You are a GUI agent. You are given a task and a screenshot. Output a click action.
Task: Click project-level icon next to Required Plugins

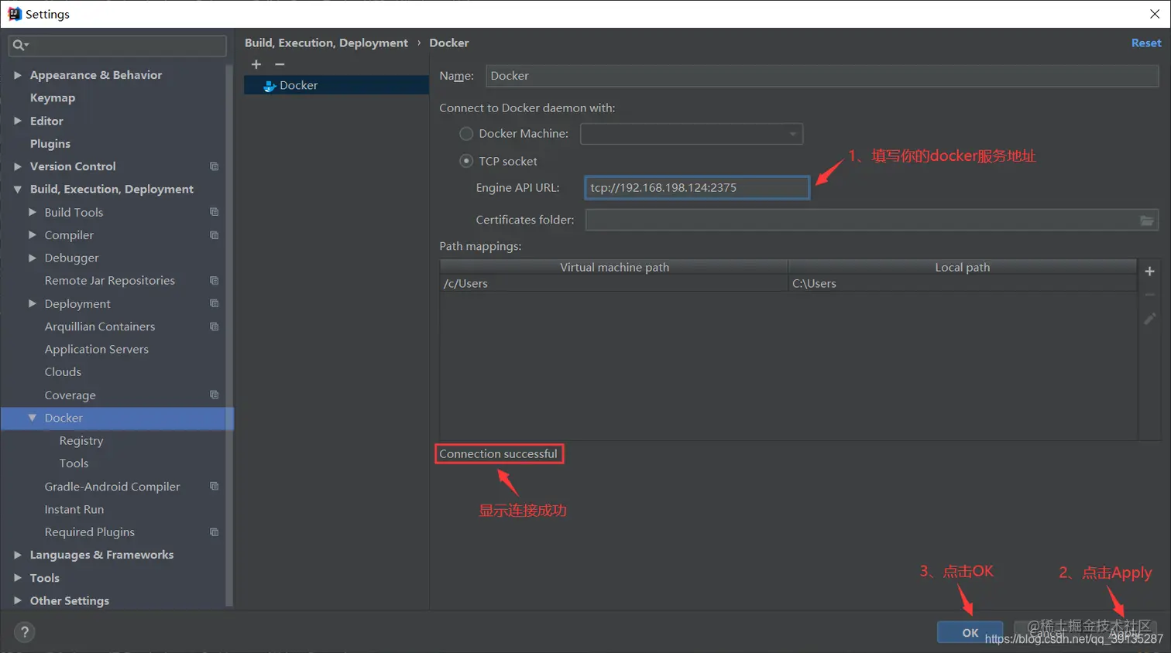[x=214, y=532]
